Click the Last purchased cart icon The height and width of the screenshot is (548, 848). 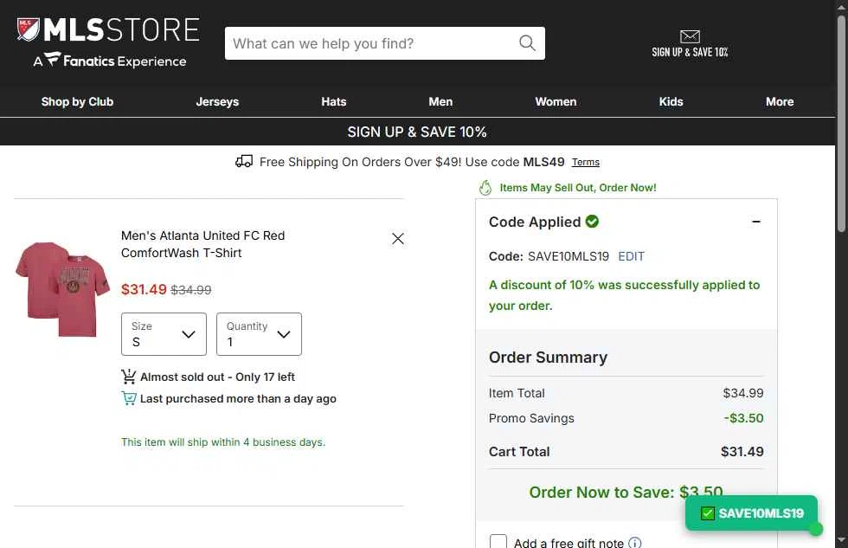[x=129, y=398]
